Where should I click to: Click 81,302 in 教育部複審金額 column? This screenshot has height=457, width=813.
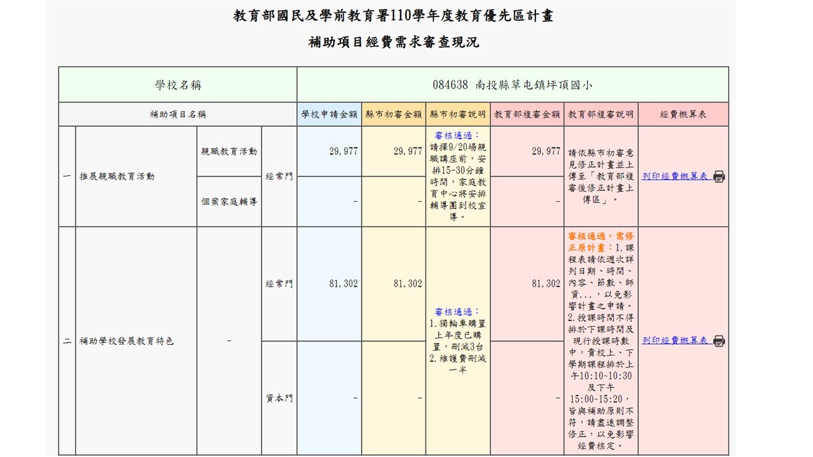(x=546, y=284)
